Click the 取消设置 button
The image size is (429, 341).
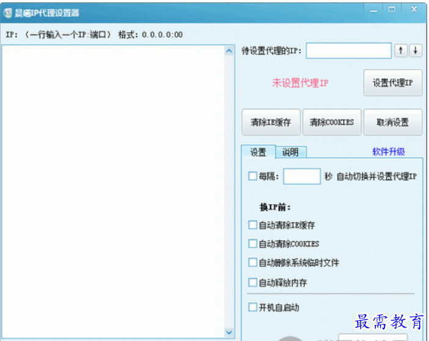pos(392,122)
